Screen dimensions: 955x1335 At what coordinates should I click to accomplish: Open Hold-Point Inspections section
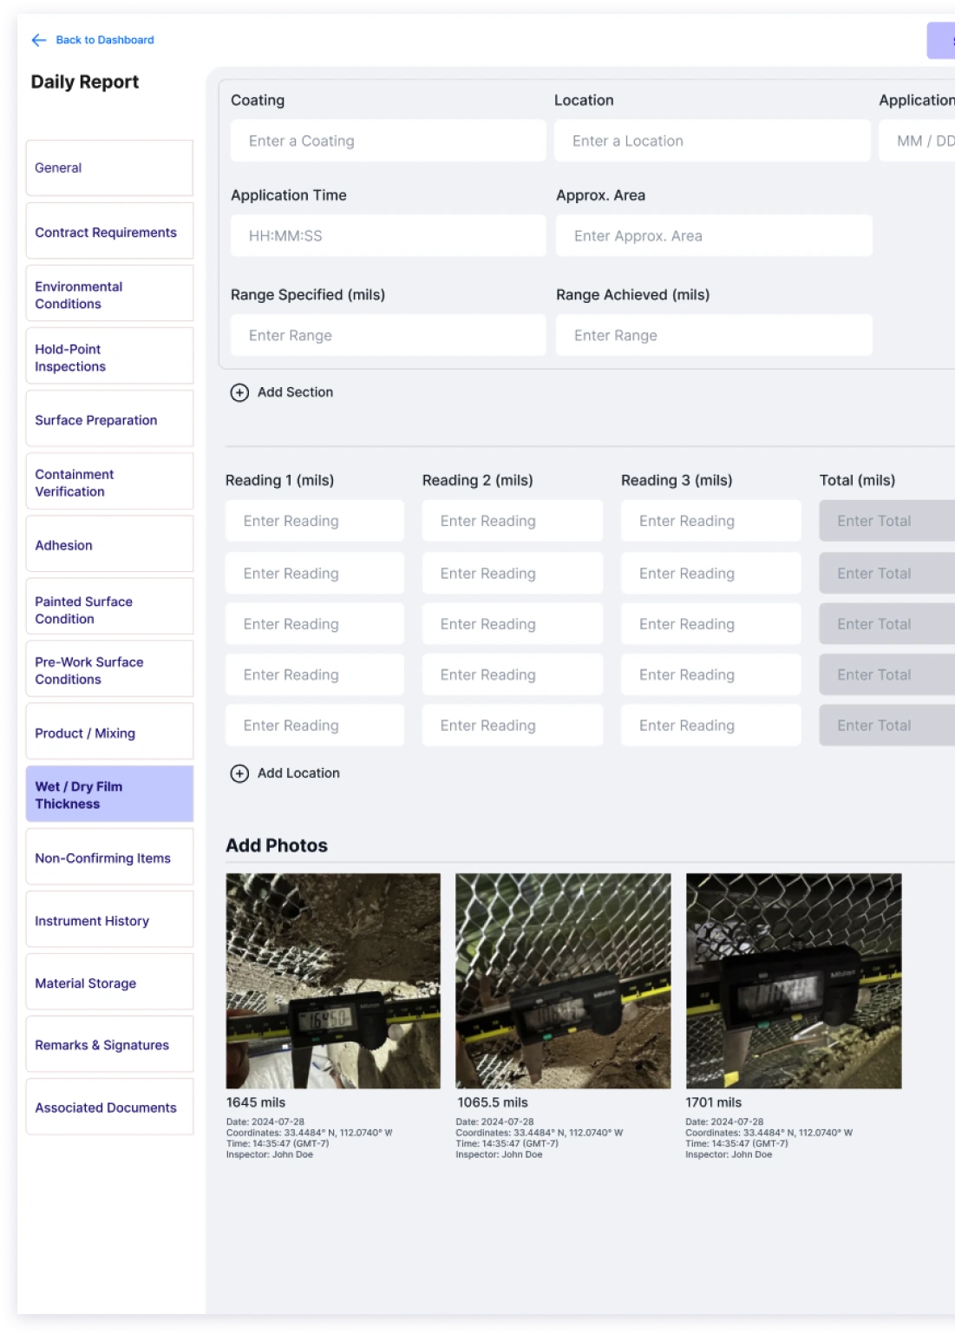[x=109, y=358]
